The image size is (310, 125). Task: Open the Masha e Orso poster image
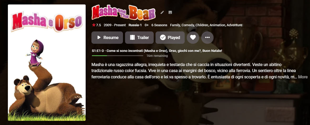click(x=47, y=62)
